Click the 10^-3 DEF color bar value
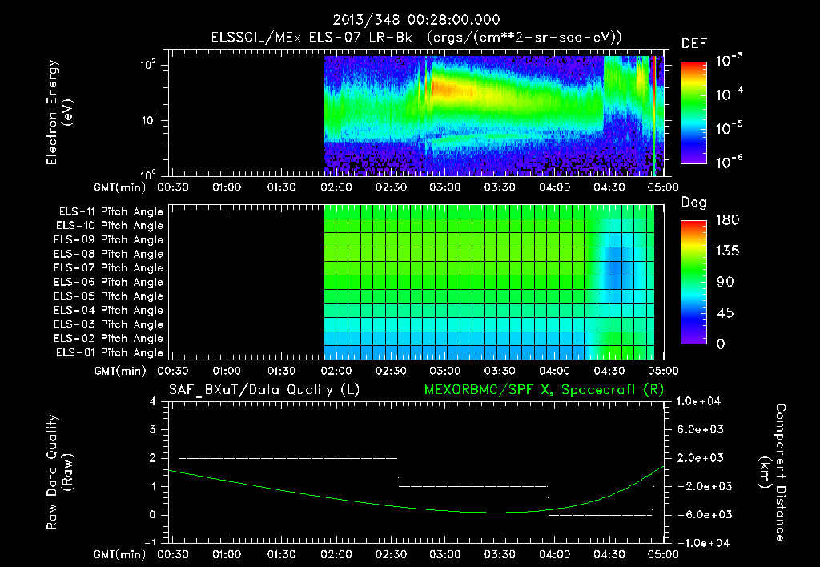 [x=729, y=61]
